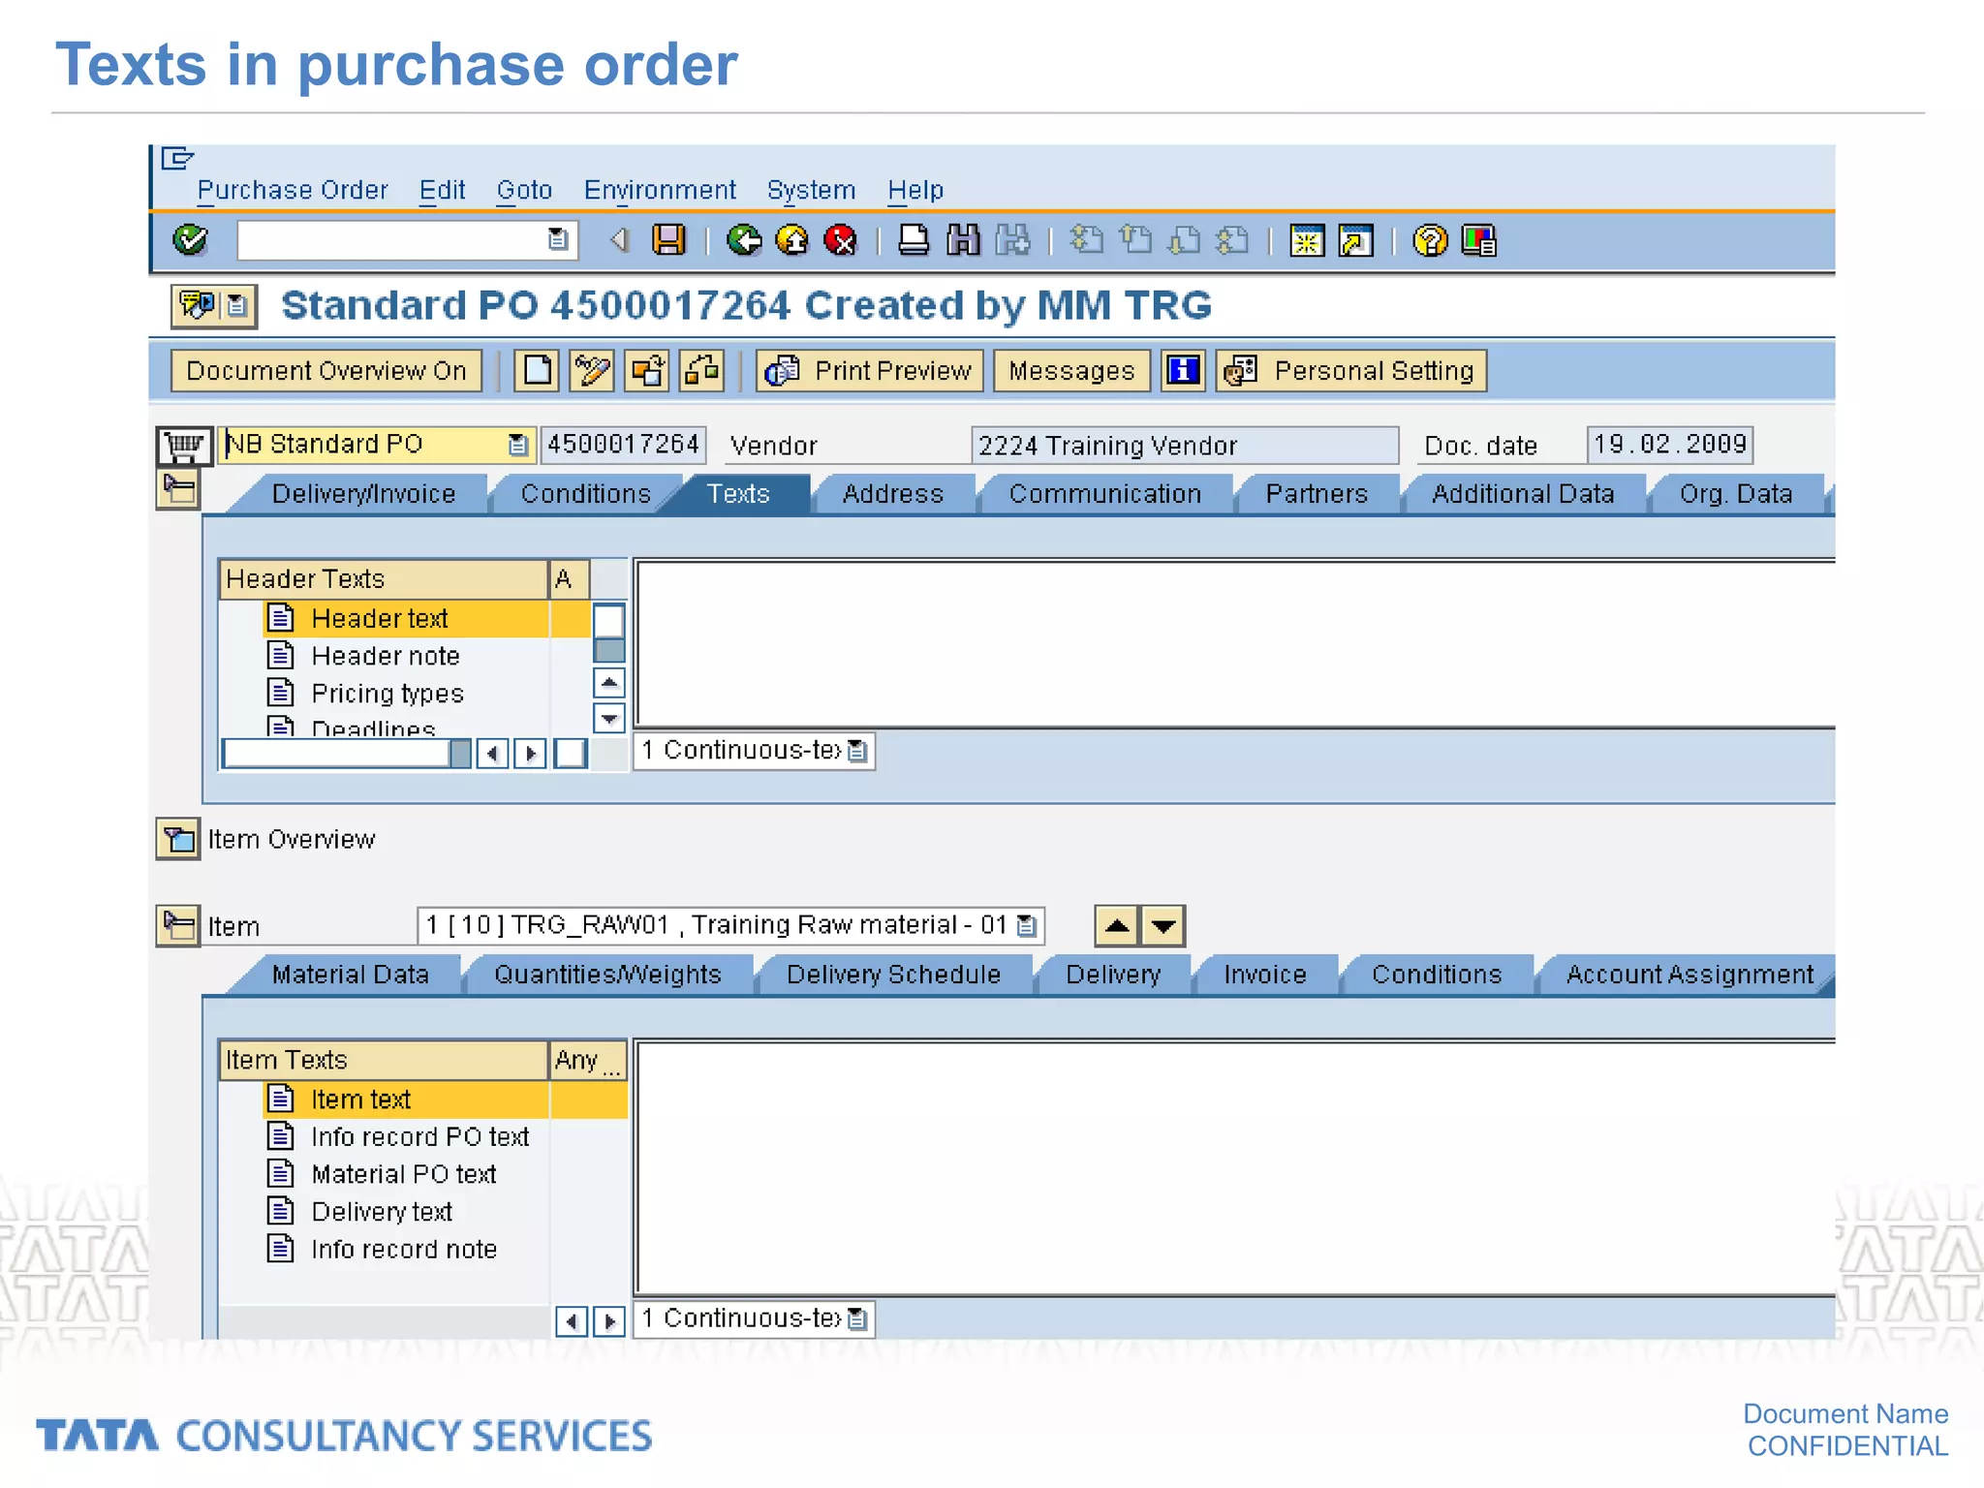
Task: Switch to the Additional Data tab
Action: pos(1523,494)
